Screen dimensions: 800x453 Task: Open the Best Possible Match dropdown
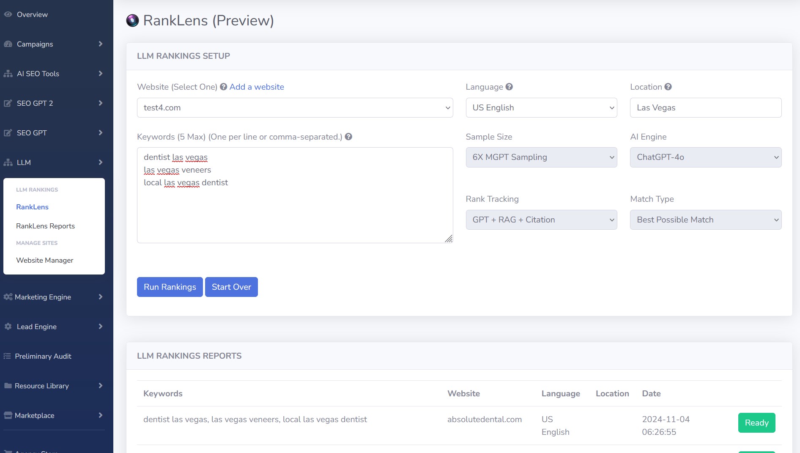[706, 220]
